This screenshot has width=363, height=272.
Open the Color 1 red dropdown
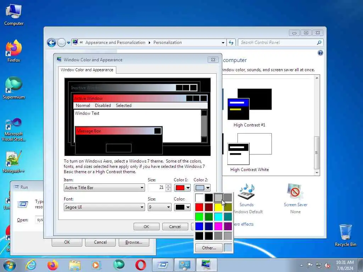(182, 188)
